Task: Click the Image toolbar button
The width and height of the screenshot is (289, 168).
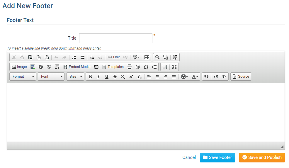Action: click(19, 67)
